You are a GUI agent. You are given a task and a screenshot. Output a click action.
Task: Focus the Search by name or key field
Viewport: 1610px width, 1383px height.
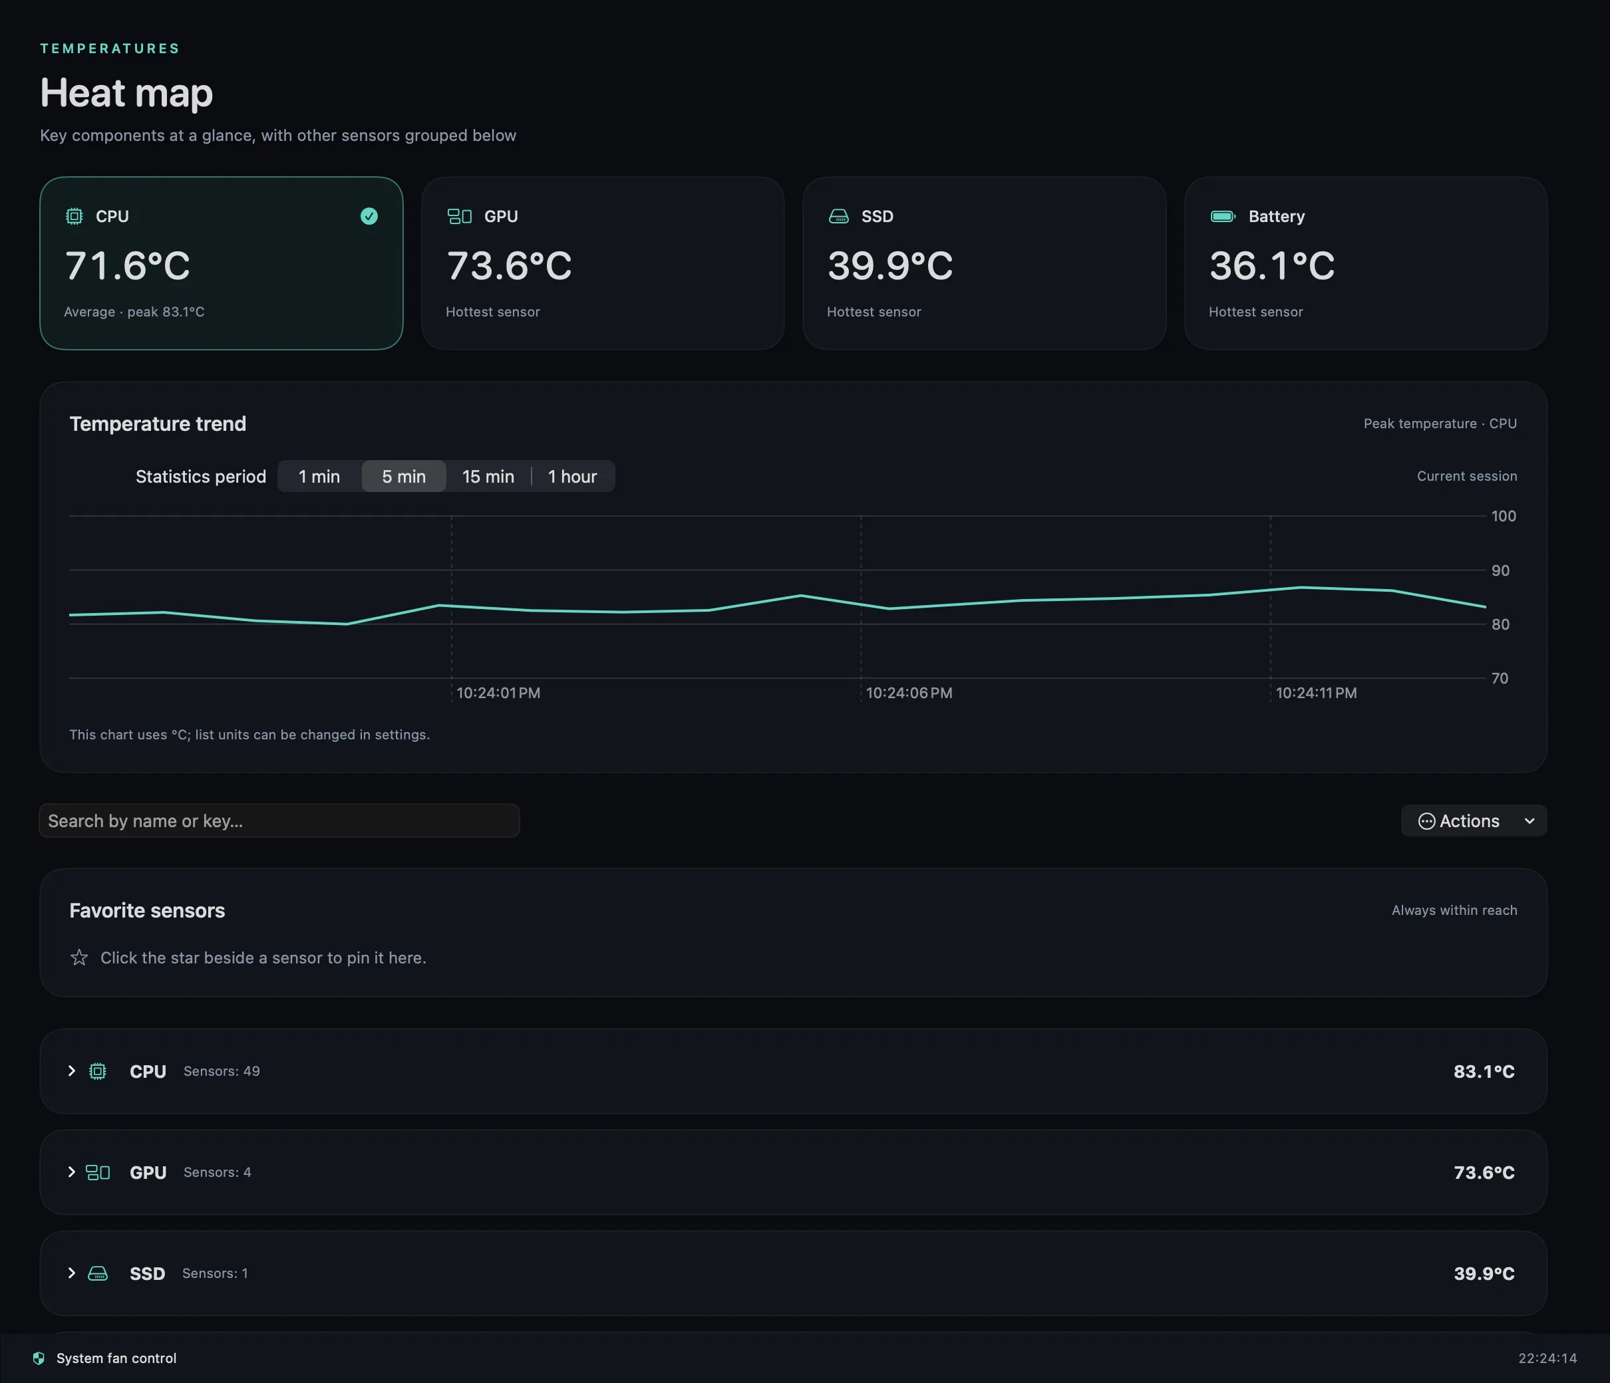coord(279,820)
